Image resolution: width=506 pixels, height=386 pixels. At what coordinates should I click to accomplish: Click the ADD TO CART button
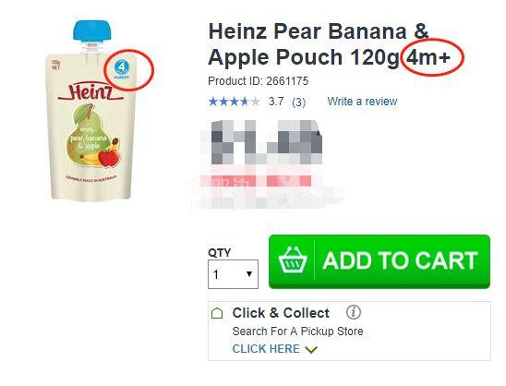point(379,261)
